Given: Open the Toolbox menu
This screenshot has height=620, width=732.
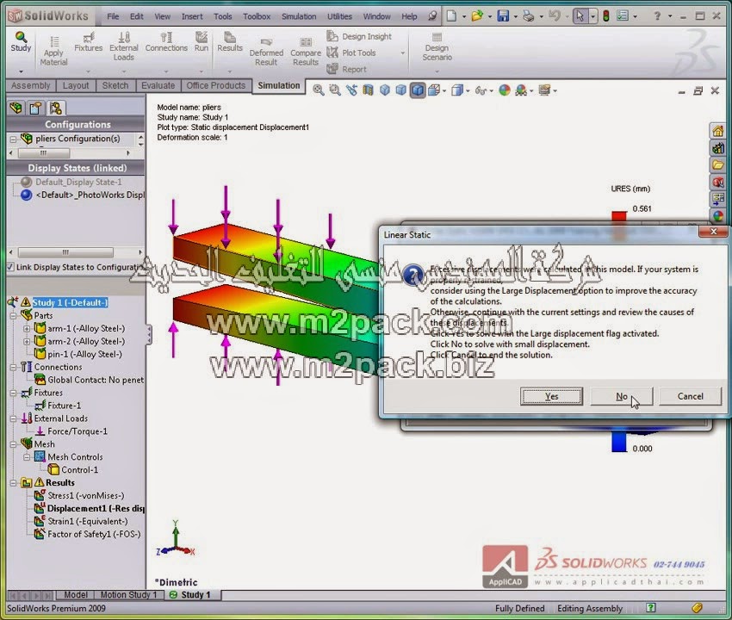Looking at the screenshot, I should click(257, 16).
